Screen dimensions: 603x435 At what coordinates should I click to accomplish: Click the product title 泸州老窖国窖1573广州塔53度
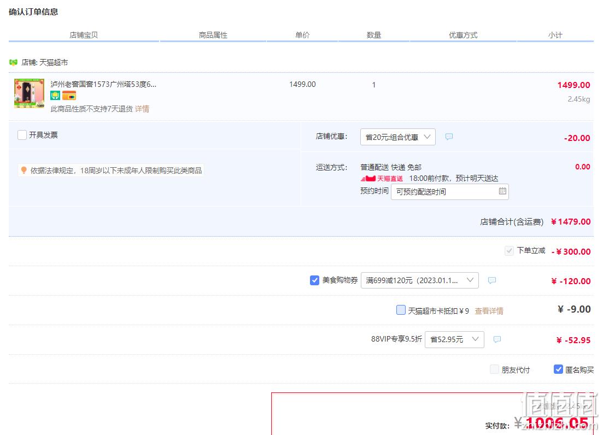click(103, 84)
